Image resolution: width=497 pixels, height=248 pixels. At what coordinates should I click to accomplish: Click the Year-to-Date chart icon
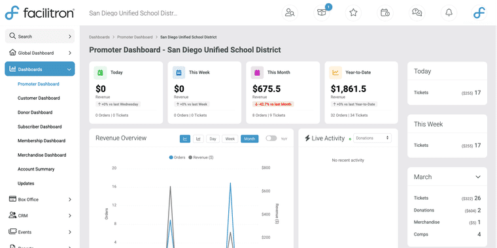click(x=335, y=72)
